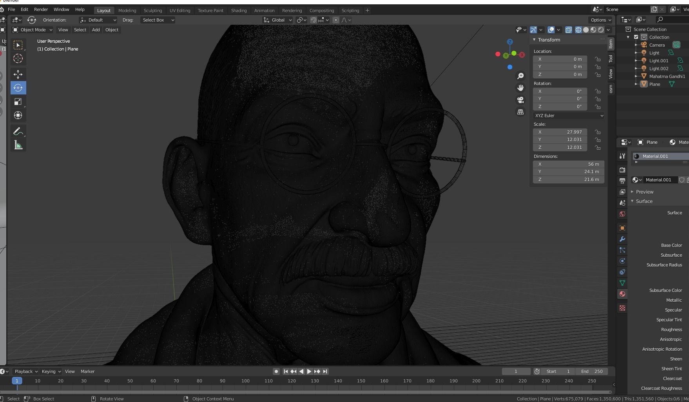Open the Output properties tab icon
Viewport: 689px width, 402px height.
point(622,181)
